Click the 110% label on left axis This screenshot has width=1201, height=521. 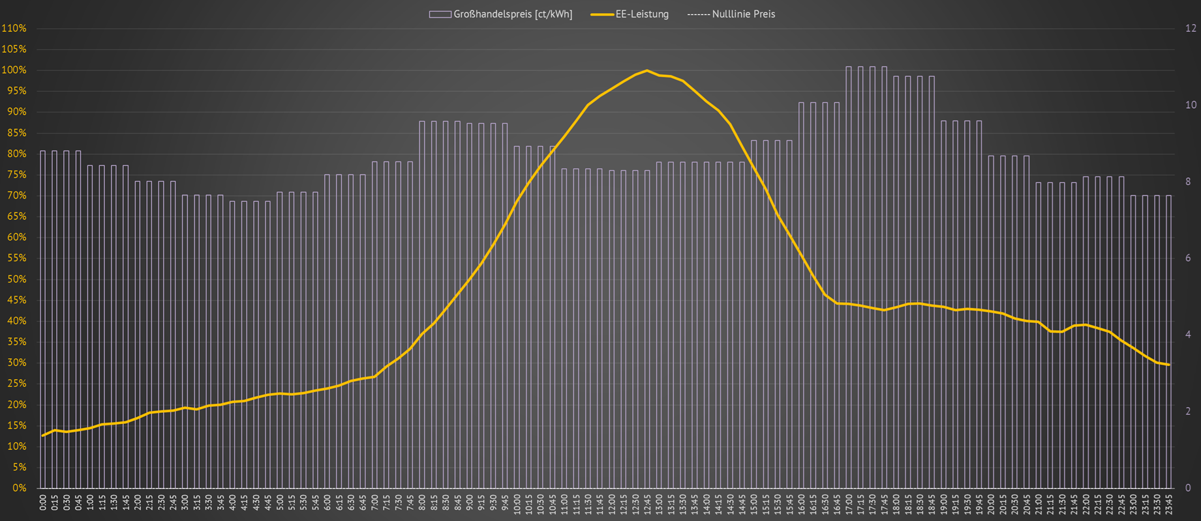pyautogui.click(x=14, y=29)
